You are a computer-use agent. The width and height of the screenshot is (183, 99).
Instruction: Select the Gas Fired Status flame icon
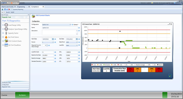[6, 37]
